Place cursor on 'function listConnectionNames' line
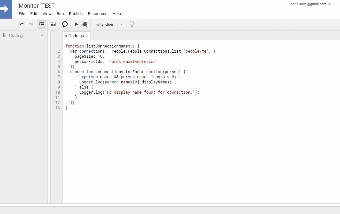Viewport: 340px width, 214px height. [x=102, y=46]
